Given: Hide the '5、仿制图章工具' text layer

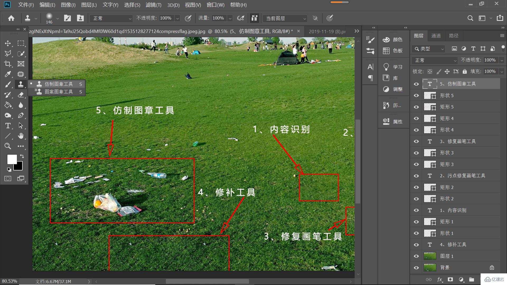Looking at the screenshot, I should pyautogui.click(x=416, y=84).
